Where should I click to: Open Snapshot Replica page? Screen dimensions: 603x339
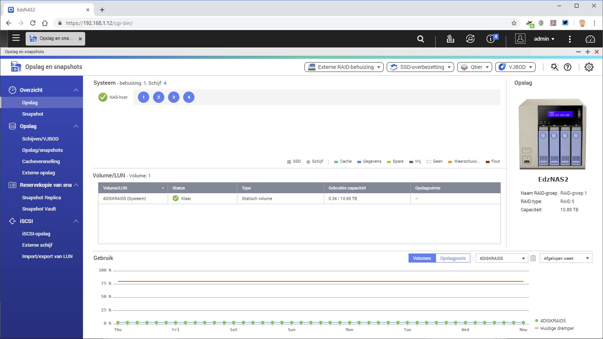(x=41, y=197)
